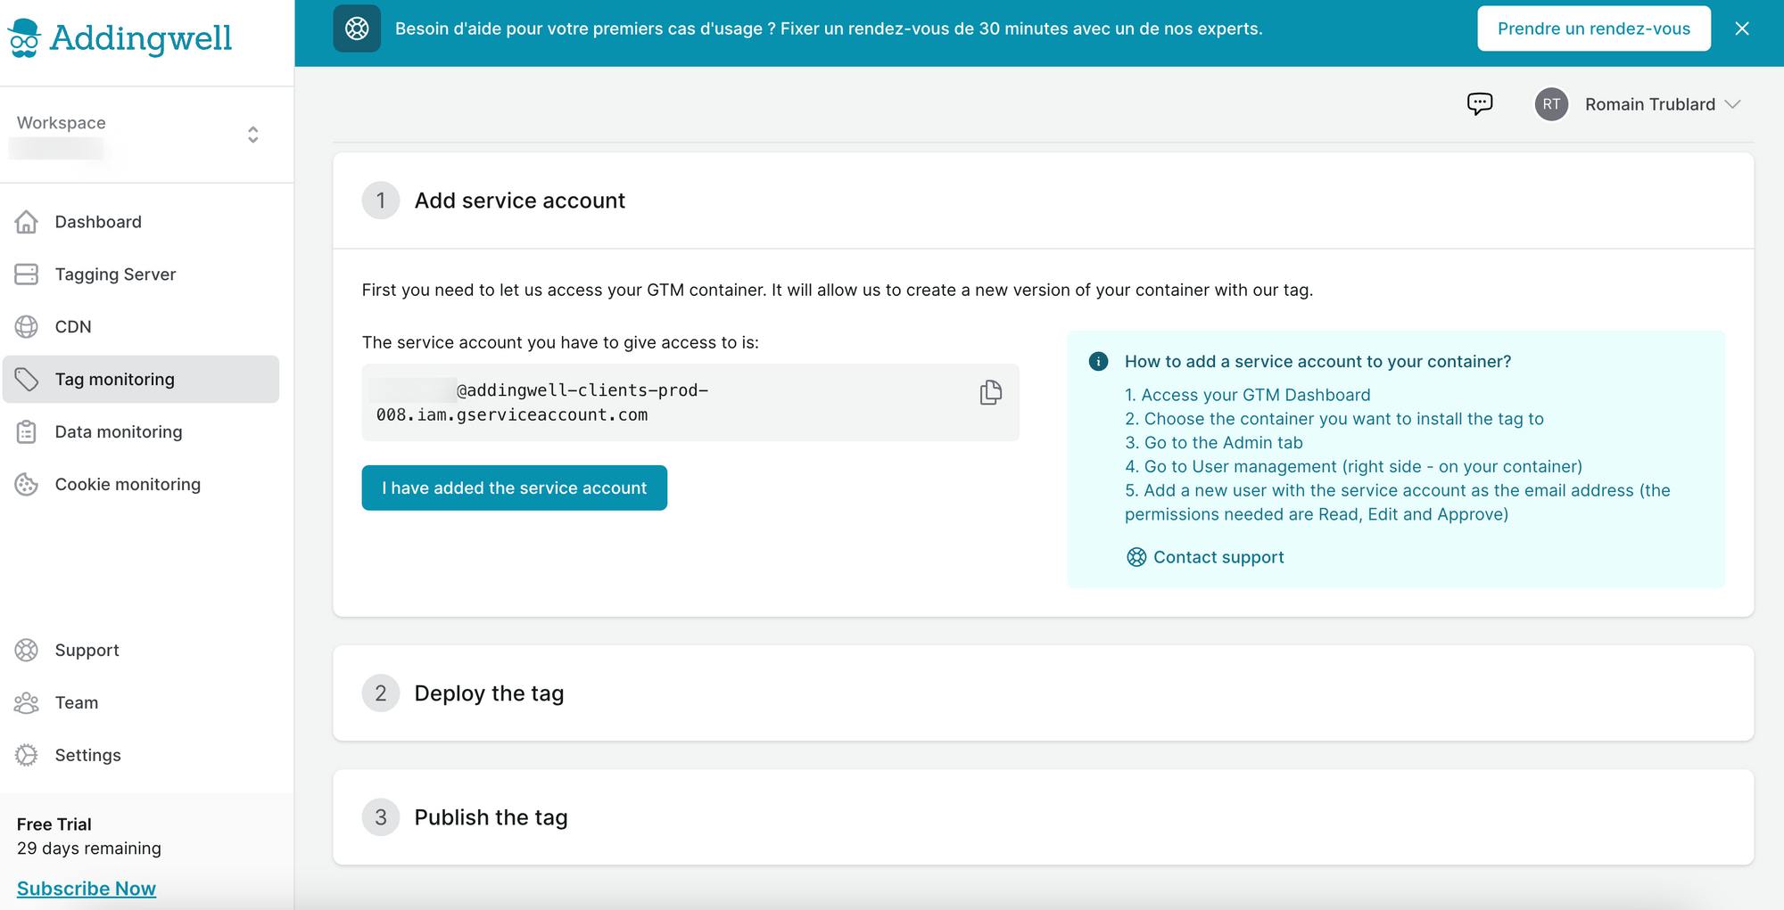Click the Tag monitoring tag icon
The width and height of the screenshot is (1784, 910).
27,380
